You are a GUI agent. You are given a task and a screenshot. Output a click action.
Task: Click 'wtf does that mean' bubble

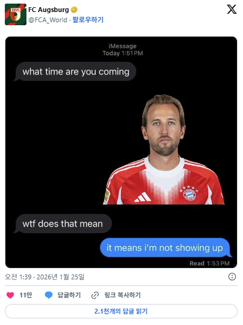(63, 223)
